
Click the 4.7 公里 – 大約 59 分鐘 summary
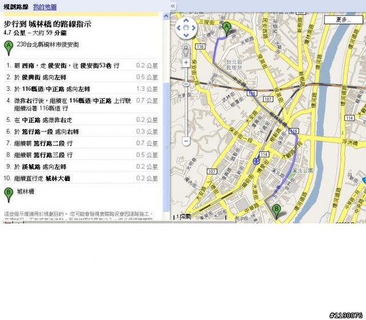[35, 33]
